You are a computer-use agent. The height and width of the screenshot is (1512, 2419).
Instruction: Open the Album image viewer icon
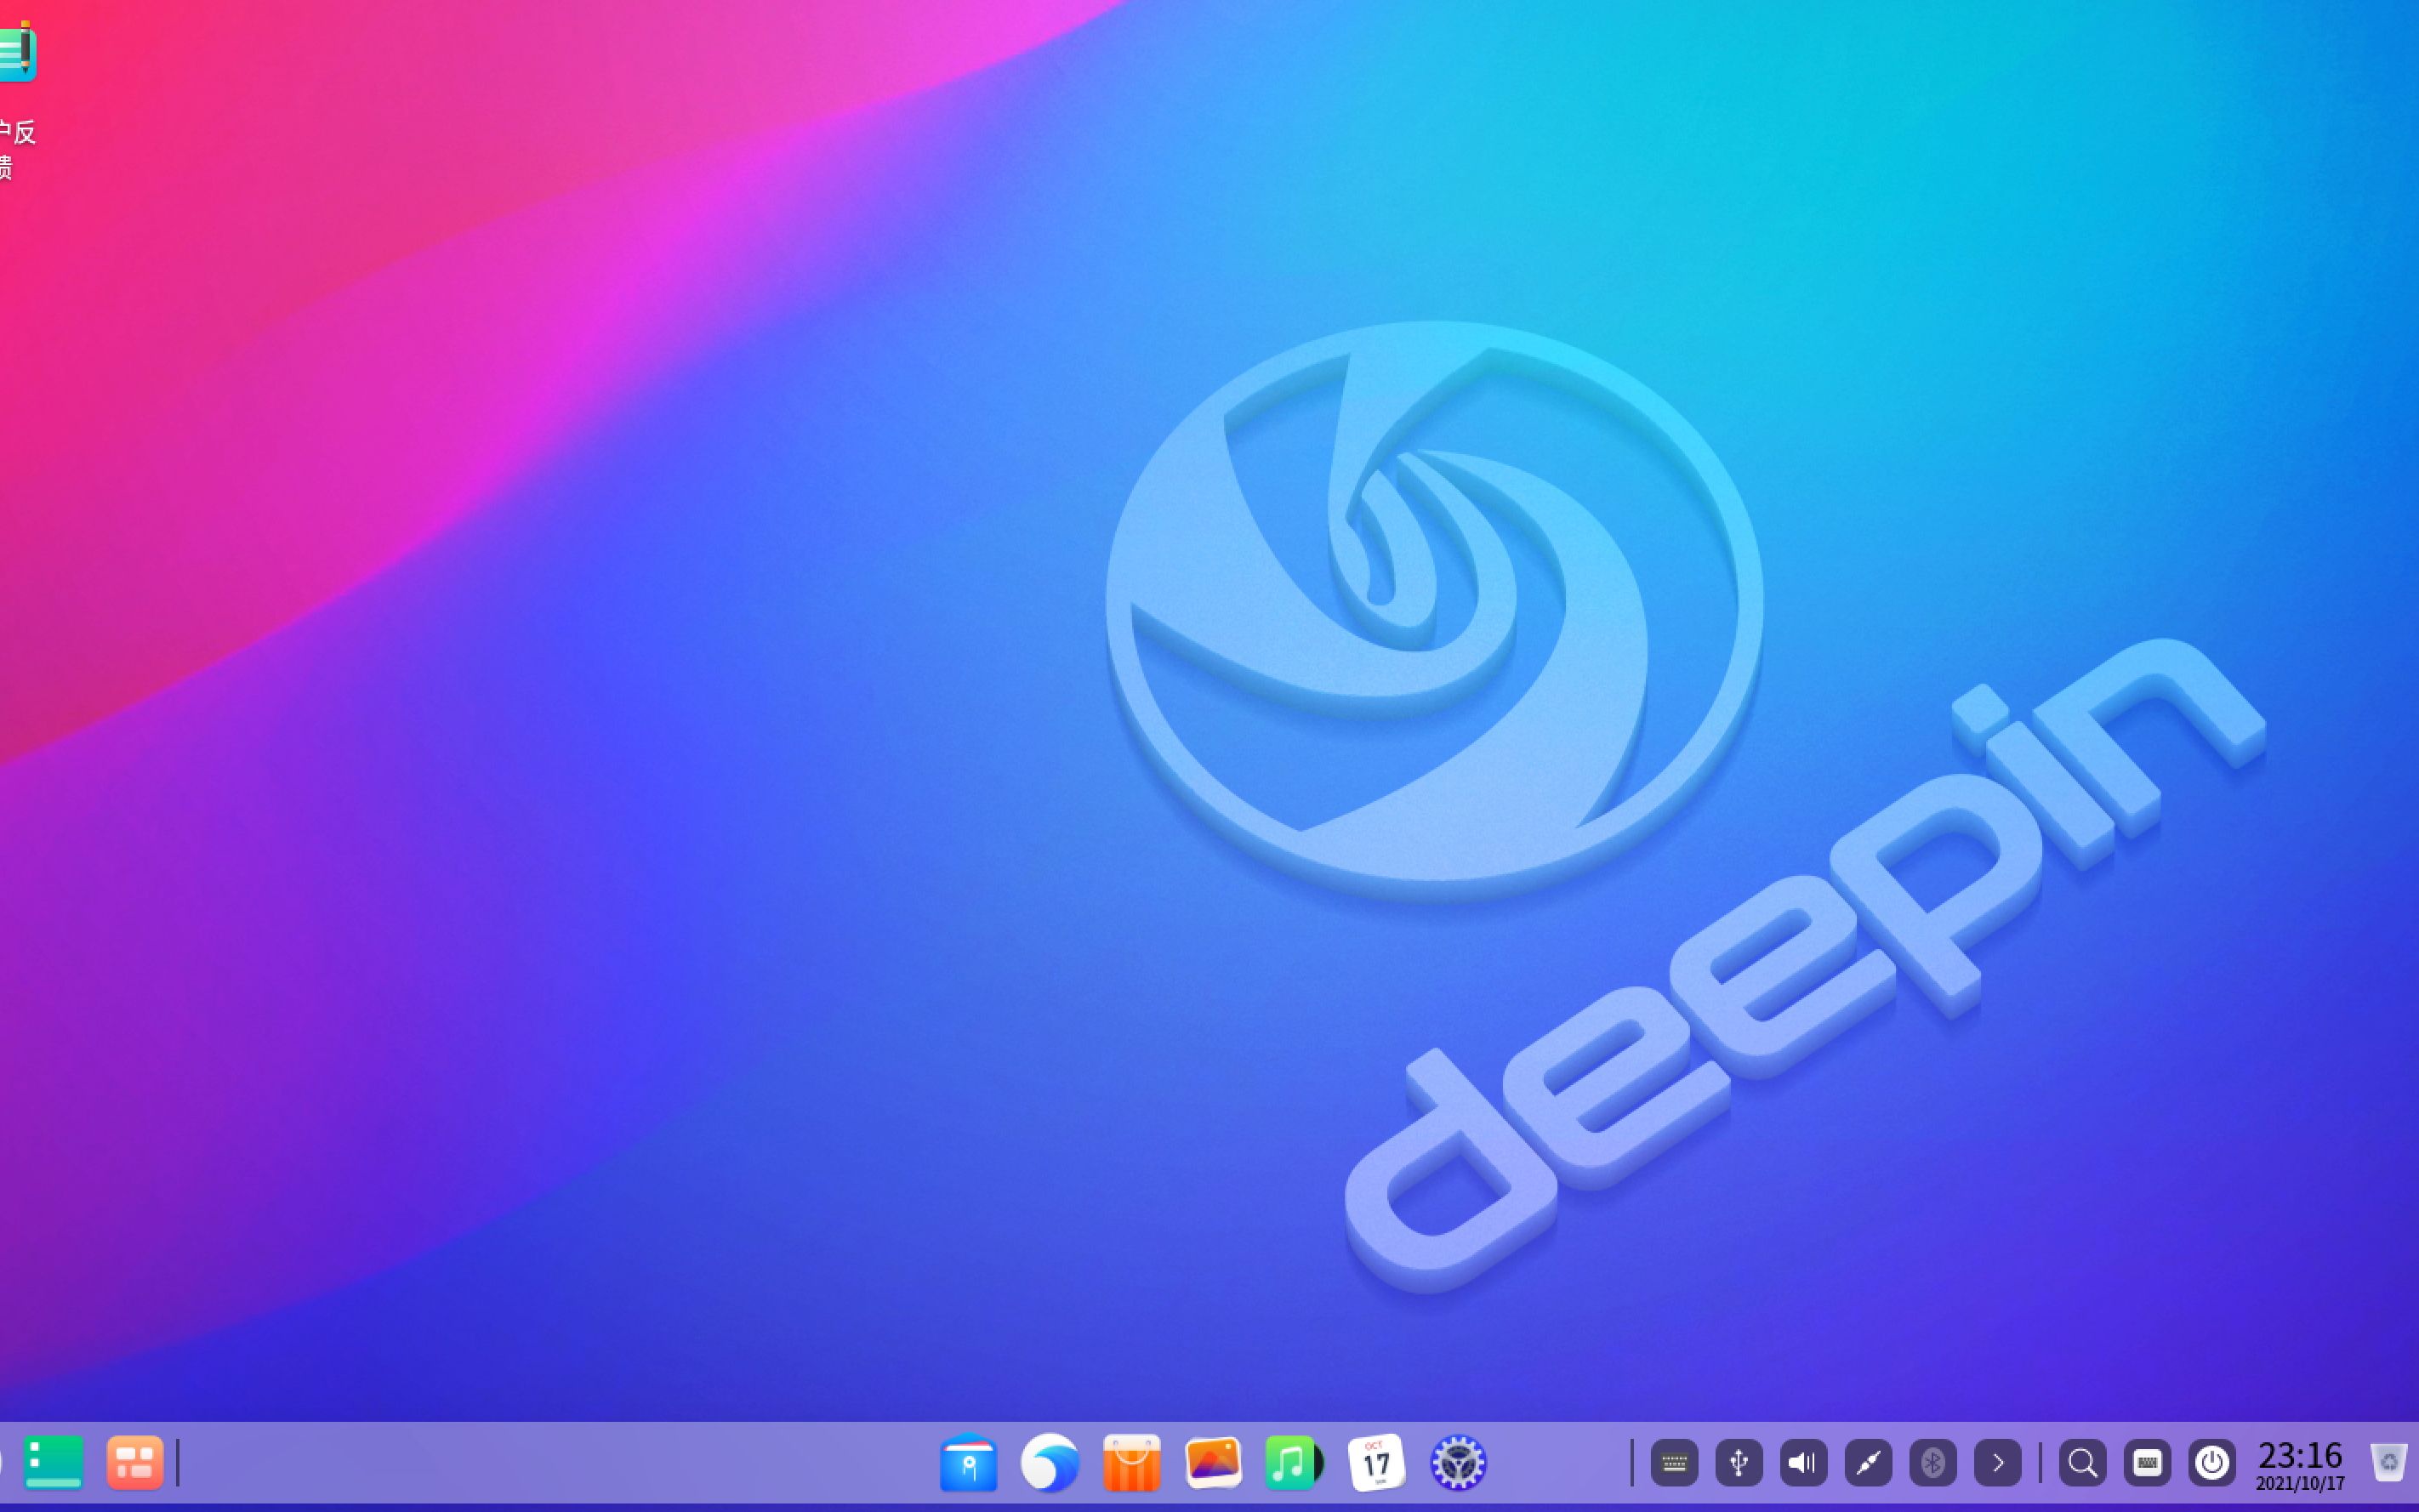click(1213, 1463)
